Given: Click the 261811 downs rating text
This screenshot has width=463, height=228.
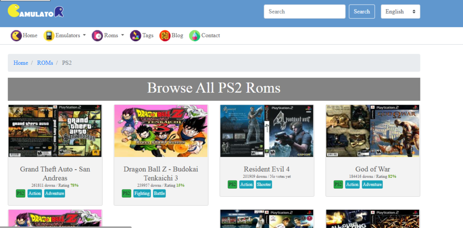Looking at the screenshot, I should point(55,185).
